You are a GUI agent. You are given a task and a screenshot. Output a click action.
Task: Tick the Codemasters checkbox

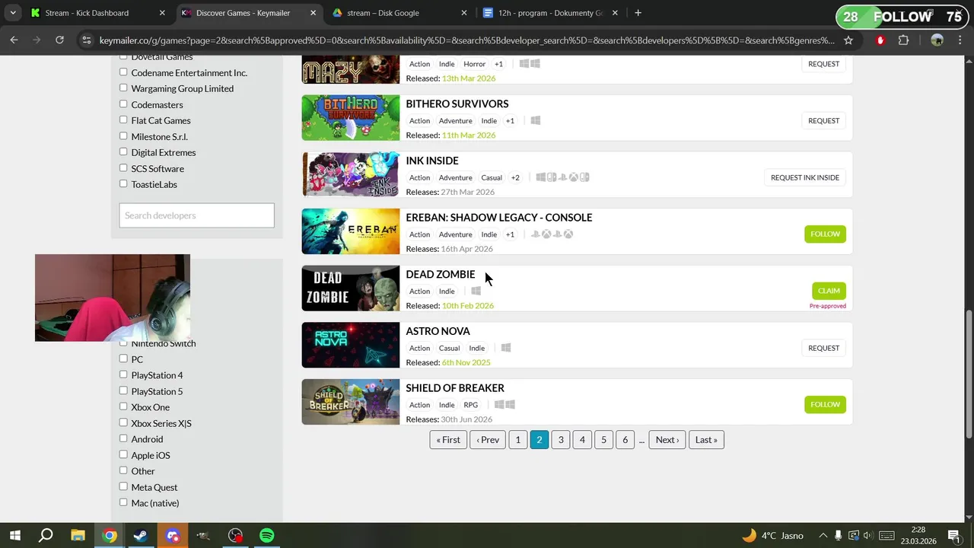[x=123, y=104]
